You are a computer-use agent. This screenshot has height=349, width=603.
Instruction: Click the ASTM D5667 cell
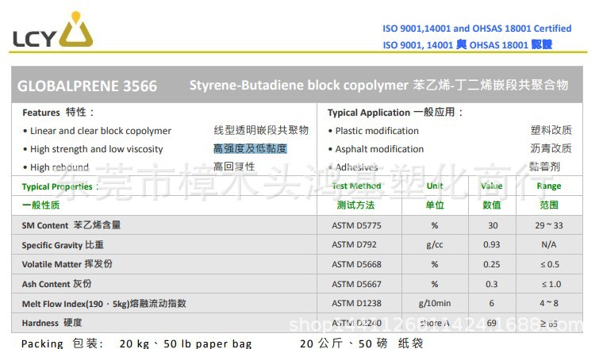(356, 284)
